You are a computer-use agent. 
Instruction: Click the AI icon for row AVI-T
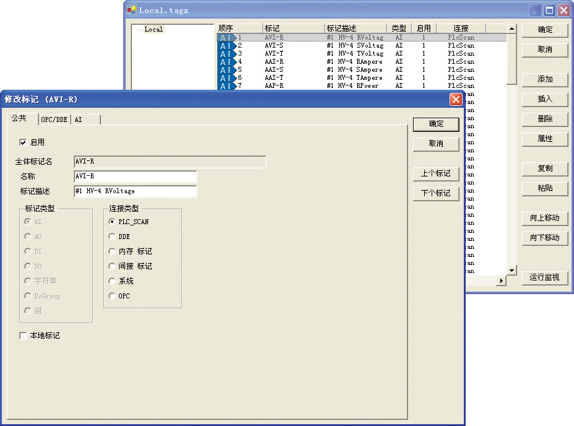tap(227, 54)
